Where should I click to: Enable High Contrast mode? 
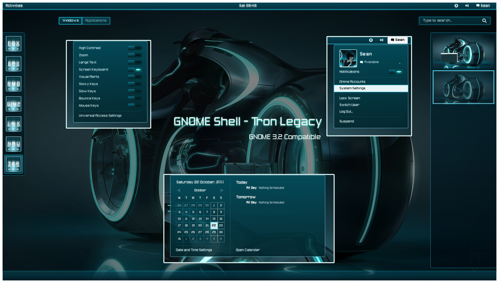pyautogui.click(x=135, y=48)
